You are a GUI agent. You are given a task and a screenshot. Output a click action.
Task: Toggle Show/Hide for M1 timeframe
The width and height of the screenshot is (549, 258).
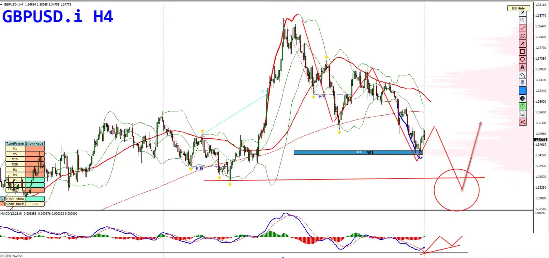[35, 149]
